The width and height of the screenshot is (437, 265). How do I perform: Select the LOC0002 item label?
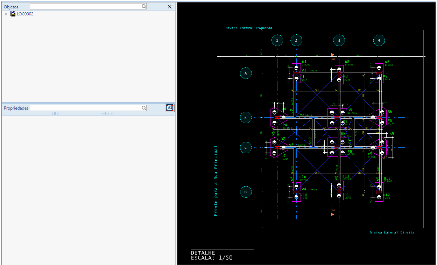[25, 14]
